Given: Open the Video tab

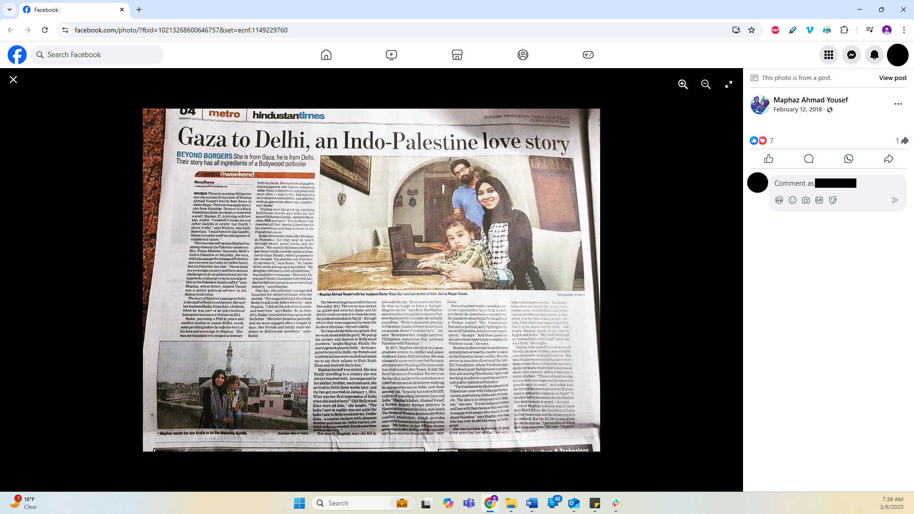Looking at the screenshot, I should point(391,55).
